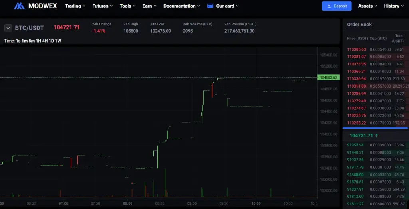This screenshot has width=409, height=209.
Task: Click the red 104721.71 header price
Action: (67, 27)
